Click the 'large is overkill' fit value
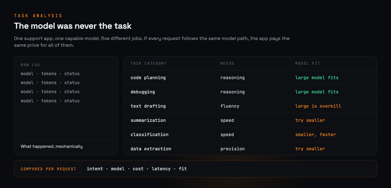The image size is (391, 188). pyautogui.click(x=318, y=106)
